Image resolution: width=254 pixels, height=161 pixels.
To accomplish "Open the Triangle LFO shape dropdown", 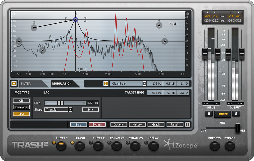I will click(x=70, y=109).
